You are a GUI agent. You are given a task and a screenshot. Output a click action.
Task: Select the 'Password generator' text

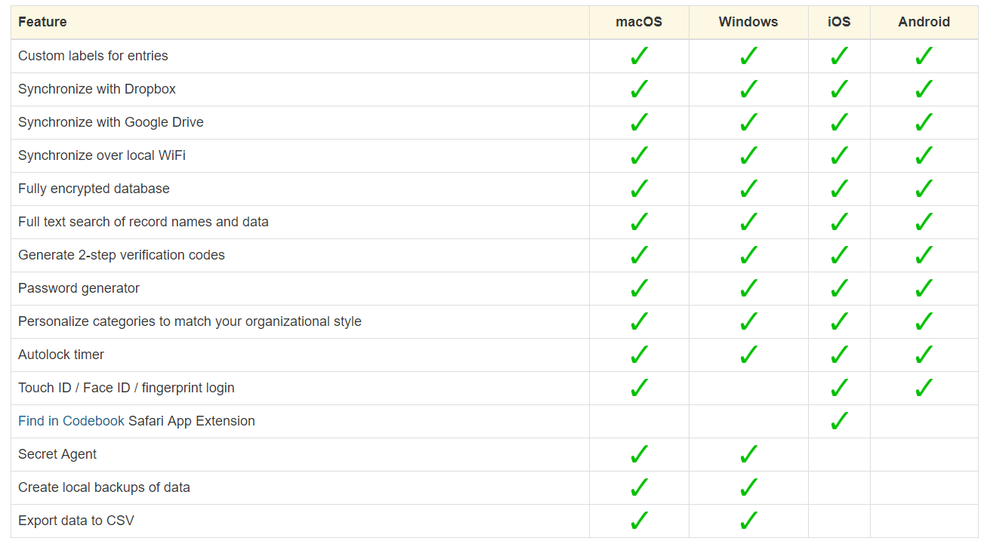click(x=79, y=288)
